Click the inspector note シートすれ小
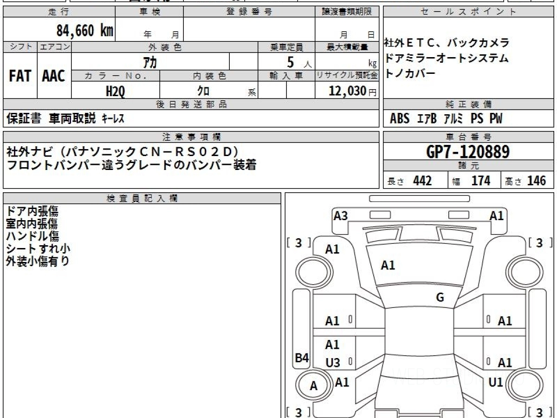This screenshot has height=418, width=557. pos(38,248)
